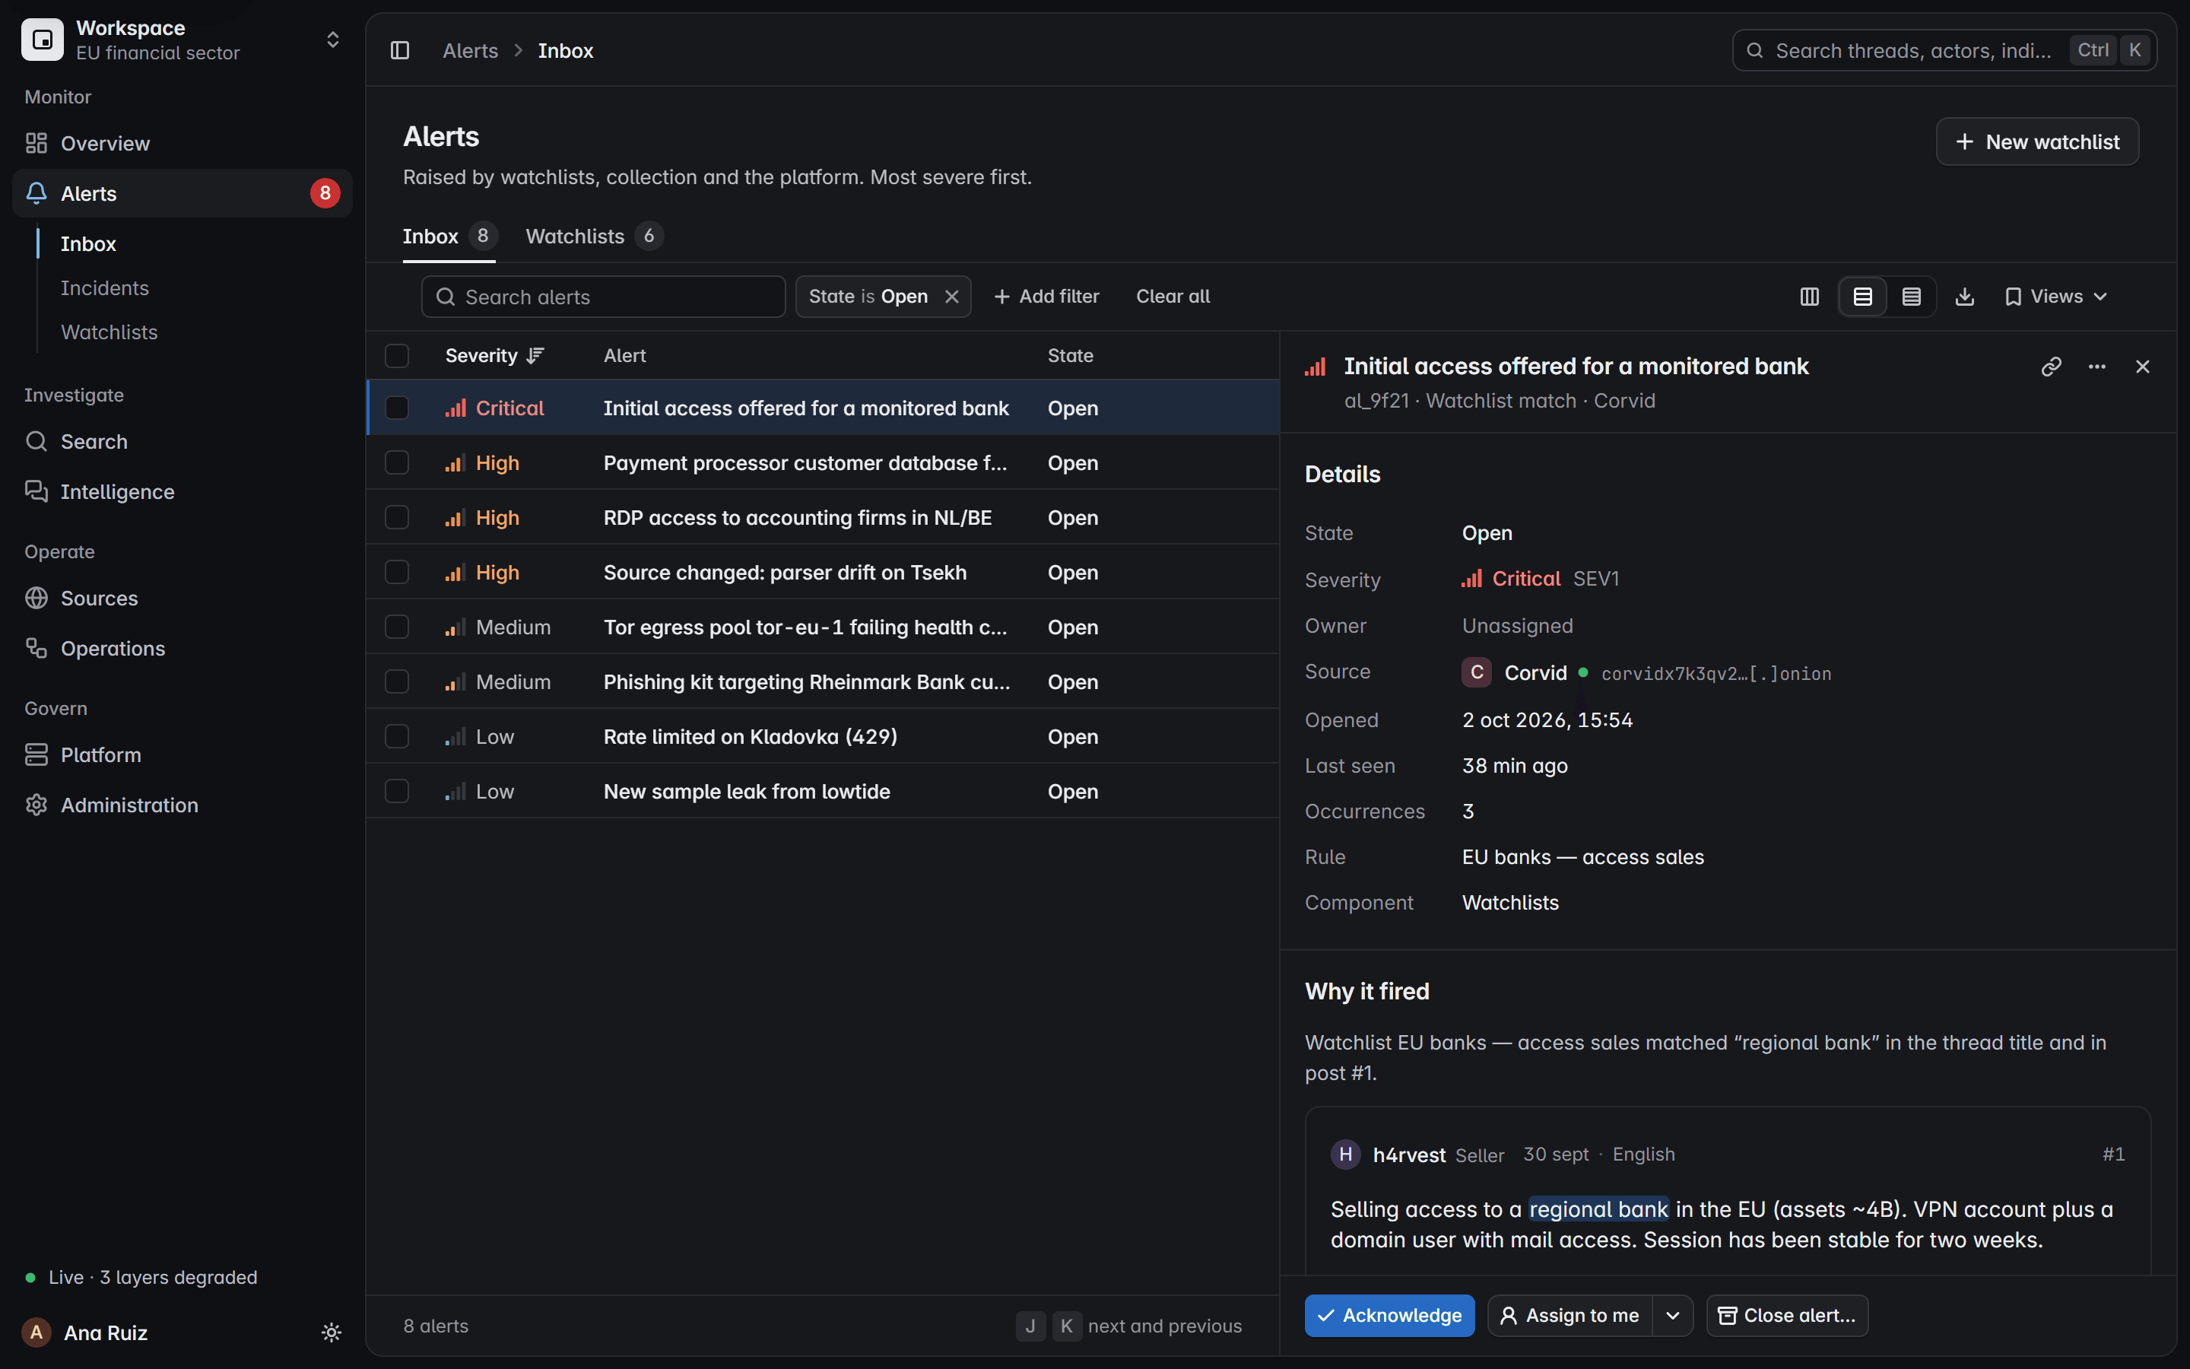This screenshot has width=2190, height=1369.
Task: Check the Payment processor customer database row
Action: [x=396, y=462]
